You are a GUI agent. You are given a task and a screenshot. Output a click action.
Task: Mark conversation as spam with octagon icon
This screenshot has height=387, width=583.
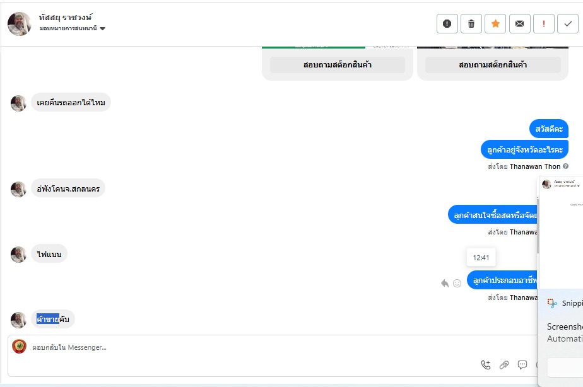pos(447,24)
